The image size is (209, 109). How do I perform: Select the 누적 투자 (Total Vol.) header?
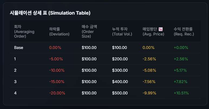[x=122, y=31]
